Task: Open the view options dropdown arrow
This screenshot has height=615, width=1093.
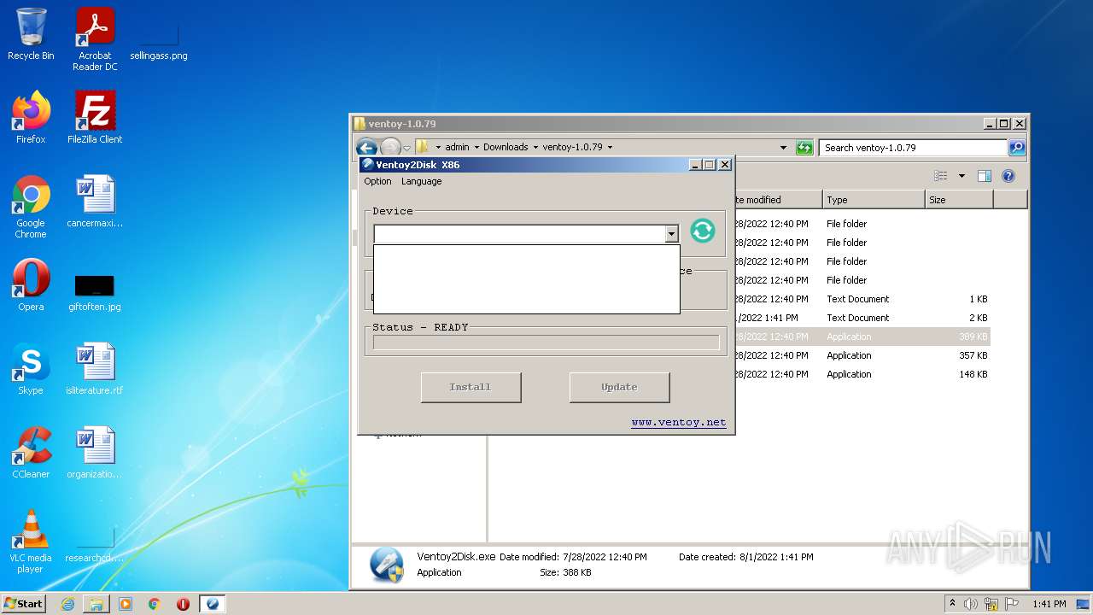Action: (961, 176)
